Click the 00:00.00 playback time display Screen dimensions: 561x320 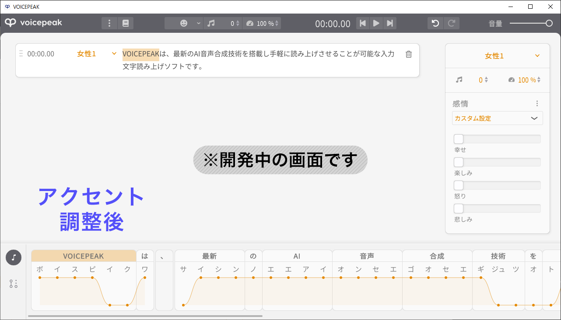point(333,24)
